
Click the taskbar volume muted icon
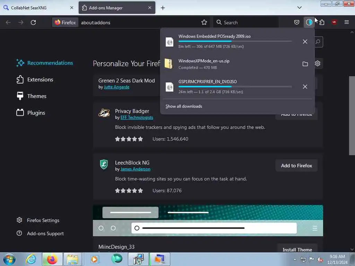coord(320,259)
